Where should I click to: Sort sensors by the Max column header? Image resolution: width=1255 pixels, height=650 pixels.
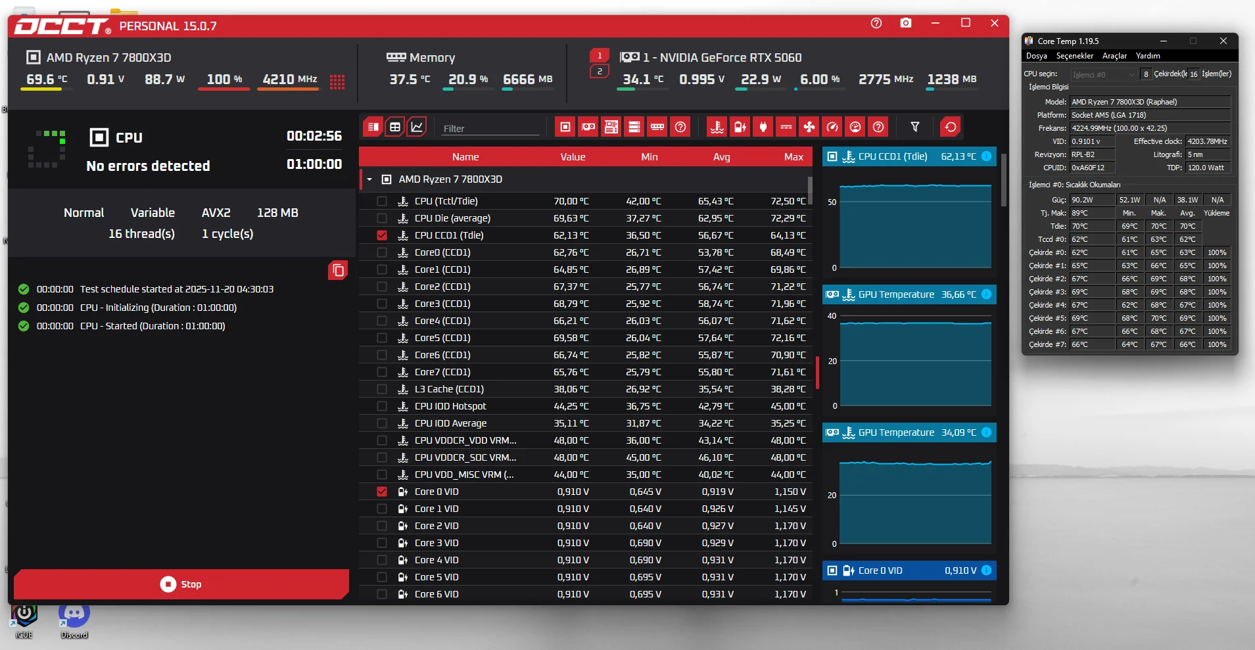pos(793,157)
